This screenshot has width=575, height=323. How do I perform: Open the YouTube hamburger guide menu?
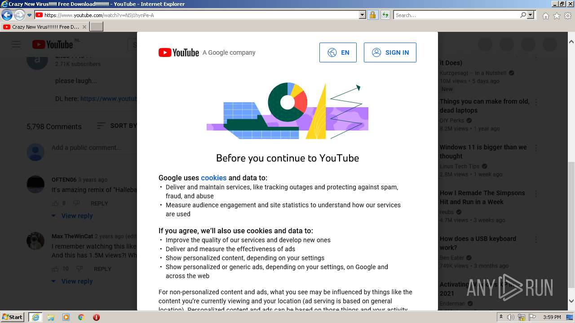pos(16,44)
